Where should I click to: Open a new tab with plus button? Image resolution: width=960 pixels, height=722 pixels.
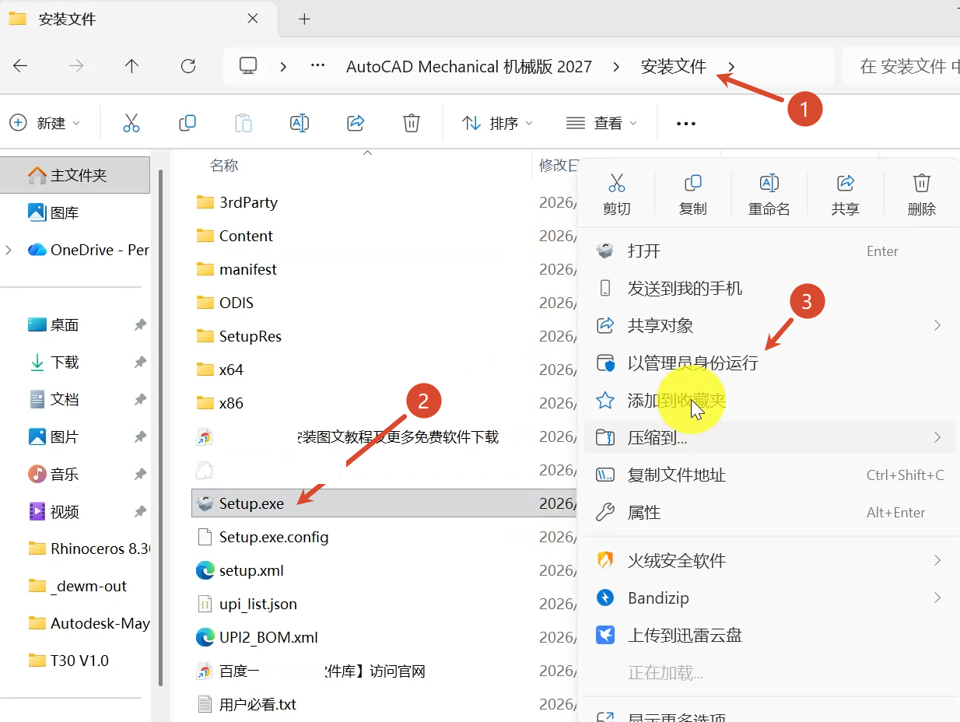[x=304, y=19]
